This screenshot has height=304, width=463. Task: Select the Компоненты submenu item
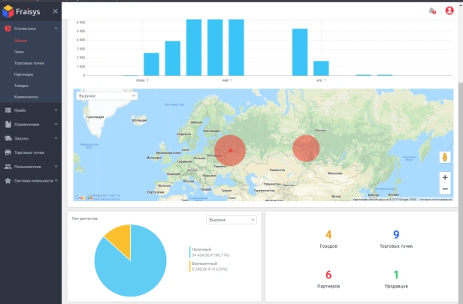[x=26, y=97]
